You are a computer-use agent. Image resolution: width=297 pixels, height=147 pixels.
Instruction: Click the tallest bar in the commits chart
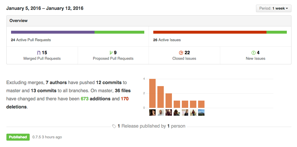tap(152, 93)
